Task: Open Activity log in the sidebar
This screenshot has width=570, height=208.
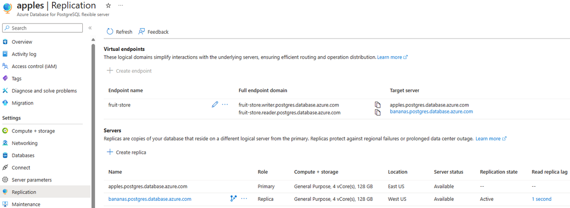Action: pos(24,54)
